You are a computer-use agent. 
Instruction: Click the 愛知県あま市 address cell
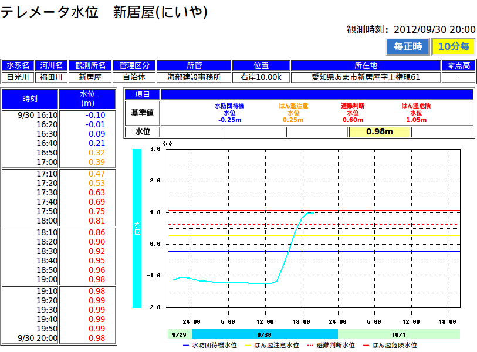366,77
